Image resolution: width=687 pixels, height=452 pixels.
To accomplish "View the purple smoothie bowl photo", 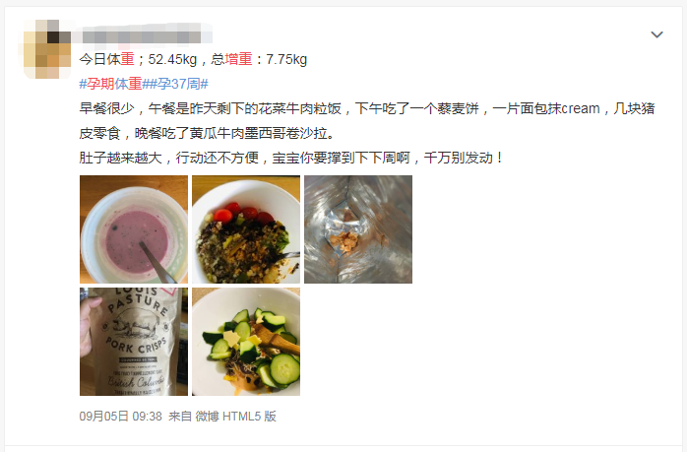I will [134, 229].
